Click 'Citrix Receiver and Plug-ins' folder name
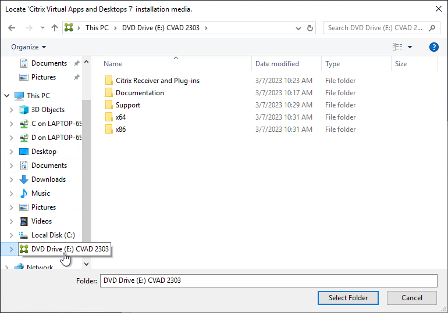 coord(158,81)
